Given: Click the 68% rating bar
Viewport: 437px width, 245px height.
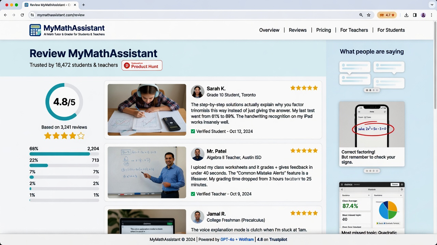Looking at the screenshot, I should [x=64, y=154].
